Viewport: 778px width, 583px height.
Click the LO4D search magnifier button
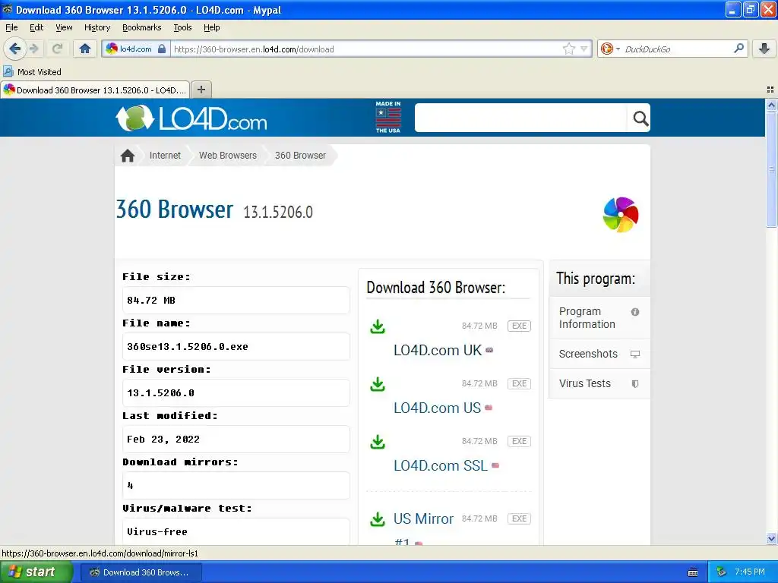tap(640, 118)
